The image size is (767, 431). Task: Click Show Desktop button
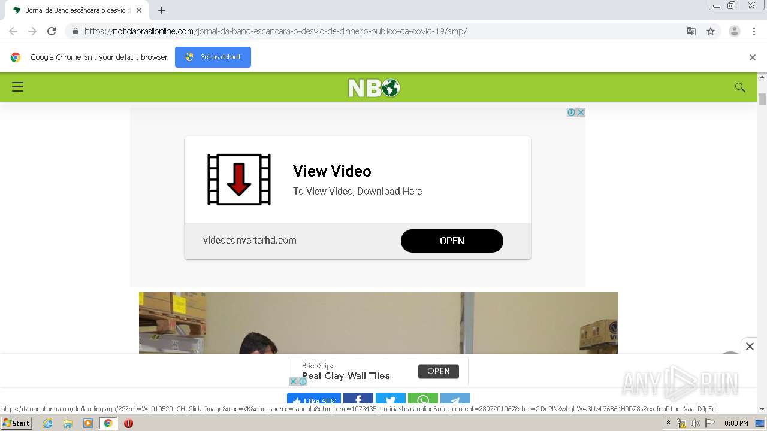click(760, 423)
